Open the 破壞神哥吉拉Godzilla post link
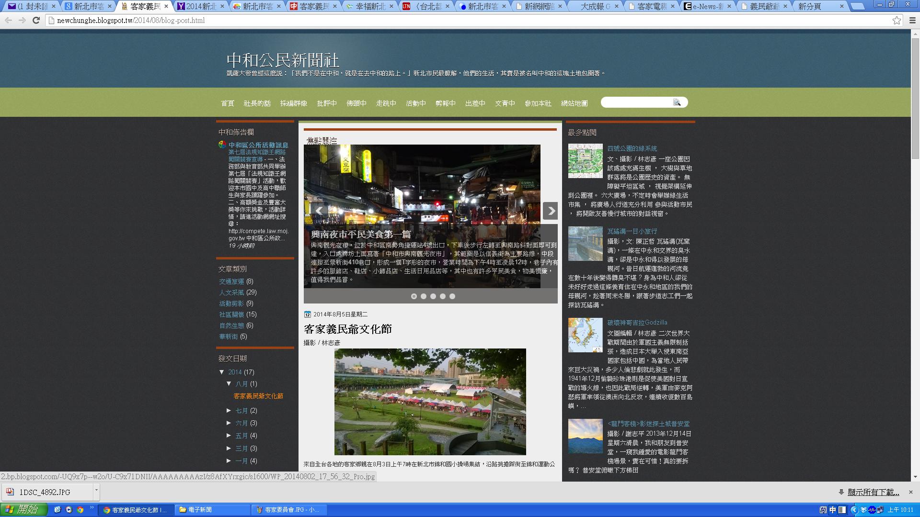 [x=637, y=323]
